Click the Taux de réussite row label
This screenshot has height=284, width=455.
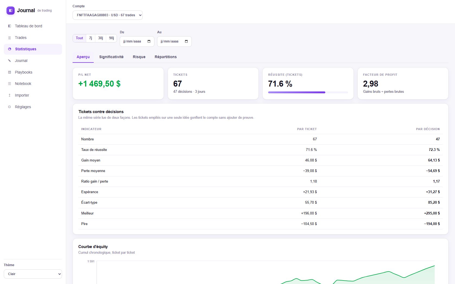tap(94, 150)
